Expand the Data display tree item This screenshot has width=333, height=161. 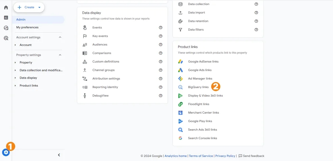coord(15,78)
